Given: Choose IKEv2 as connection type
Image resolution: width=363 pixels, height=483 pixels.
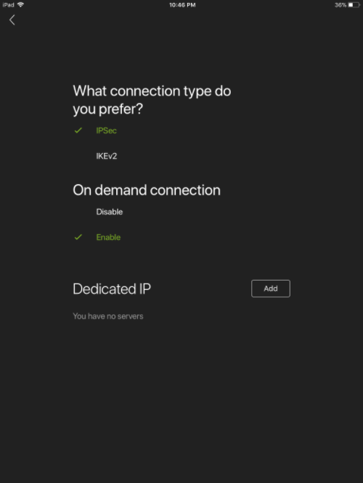Looking at the screenshot, I should (x=107, y=156).
